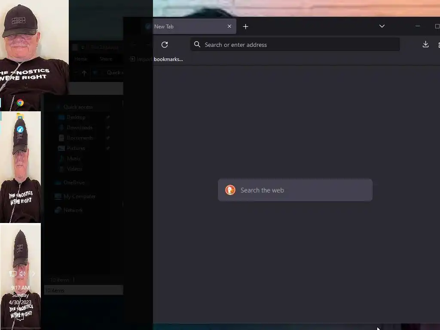
Task: Click the Search the web box
Action: 295,190
